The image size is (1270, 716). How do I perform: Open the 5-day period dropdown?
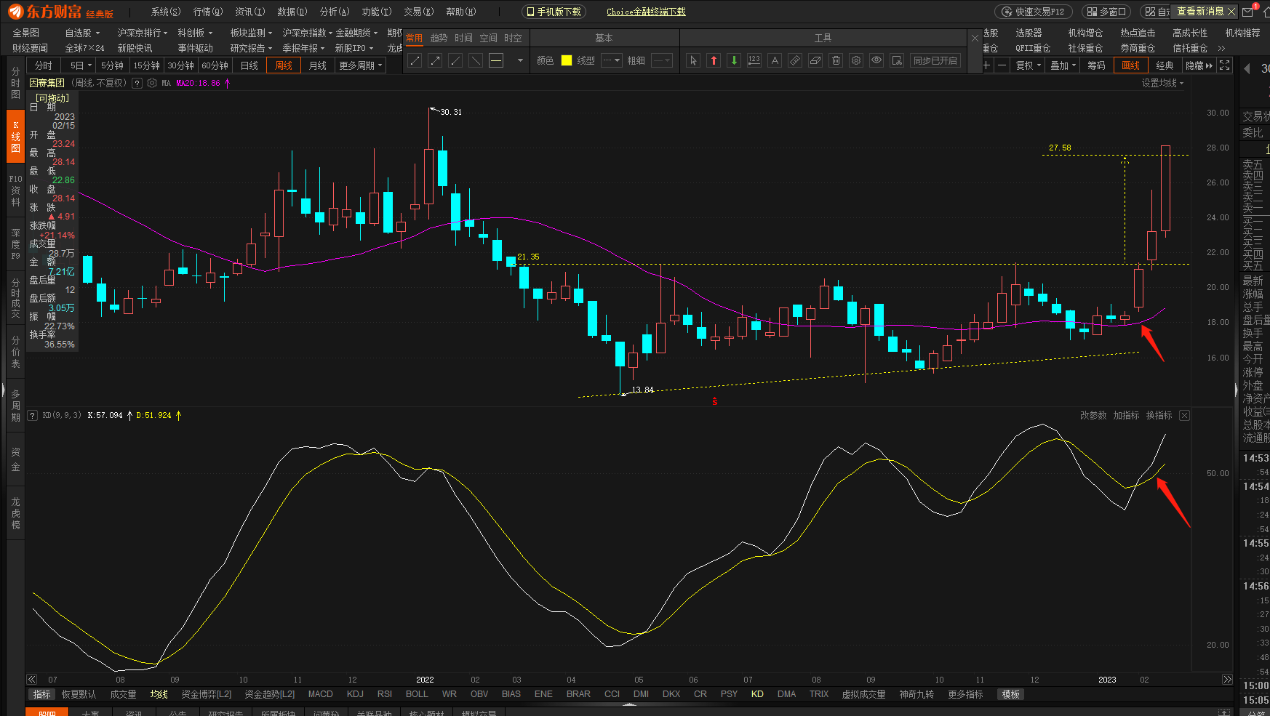pos(81,65)
